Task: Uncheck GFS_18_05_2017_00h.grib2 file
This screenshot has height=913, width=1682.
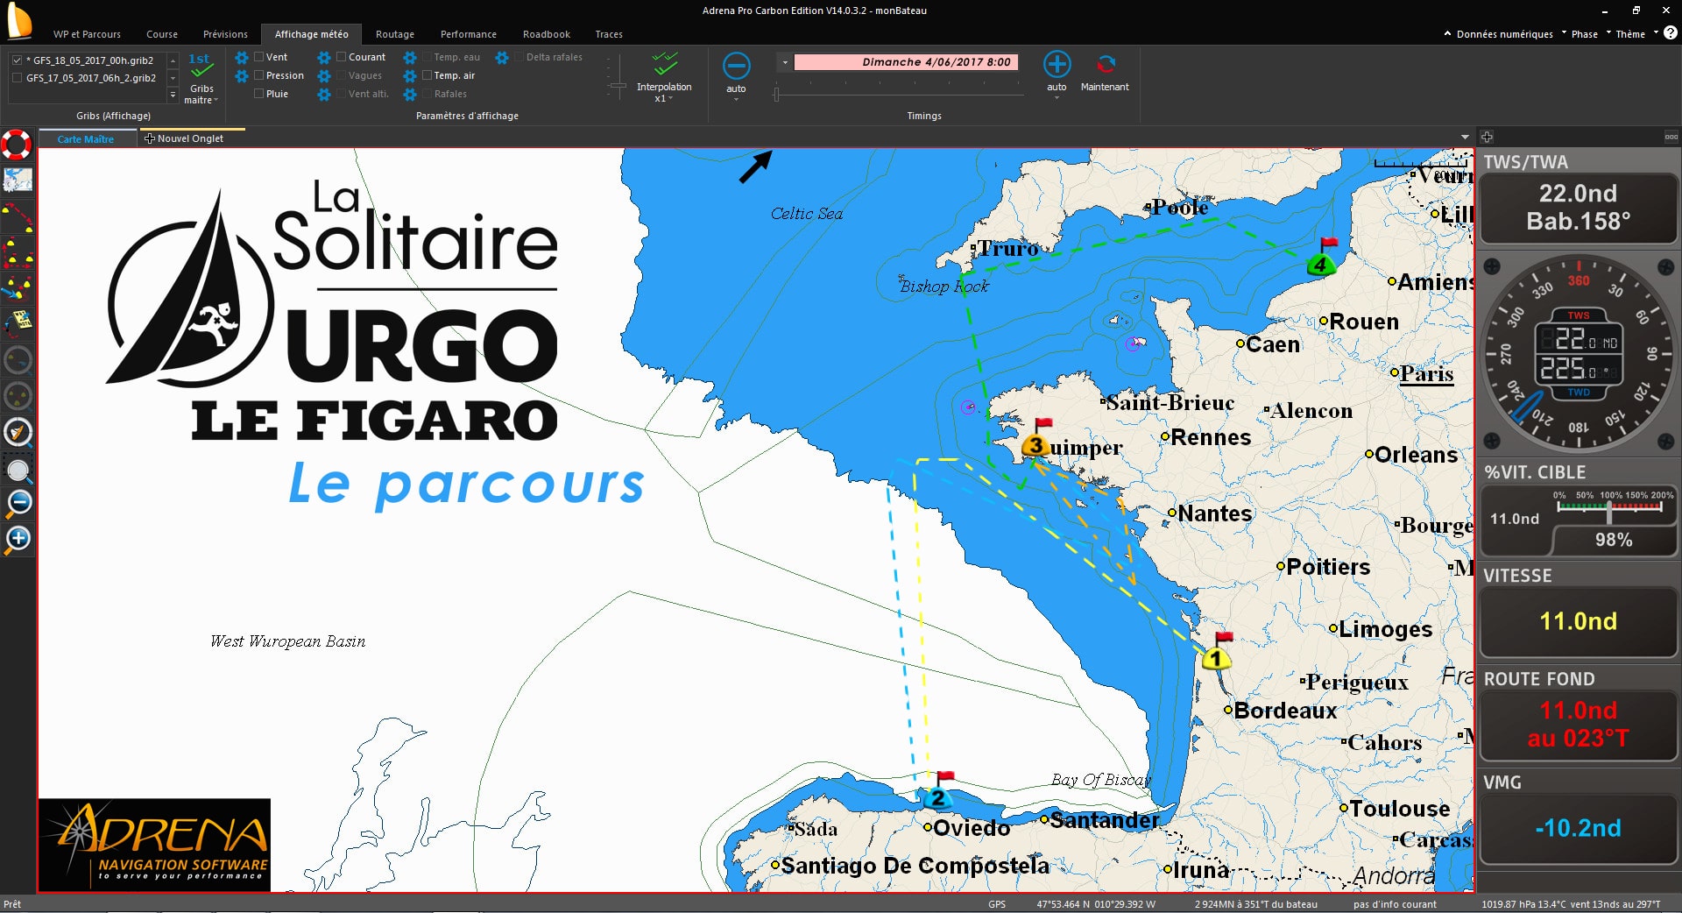Action: point(18,60)
